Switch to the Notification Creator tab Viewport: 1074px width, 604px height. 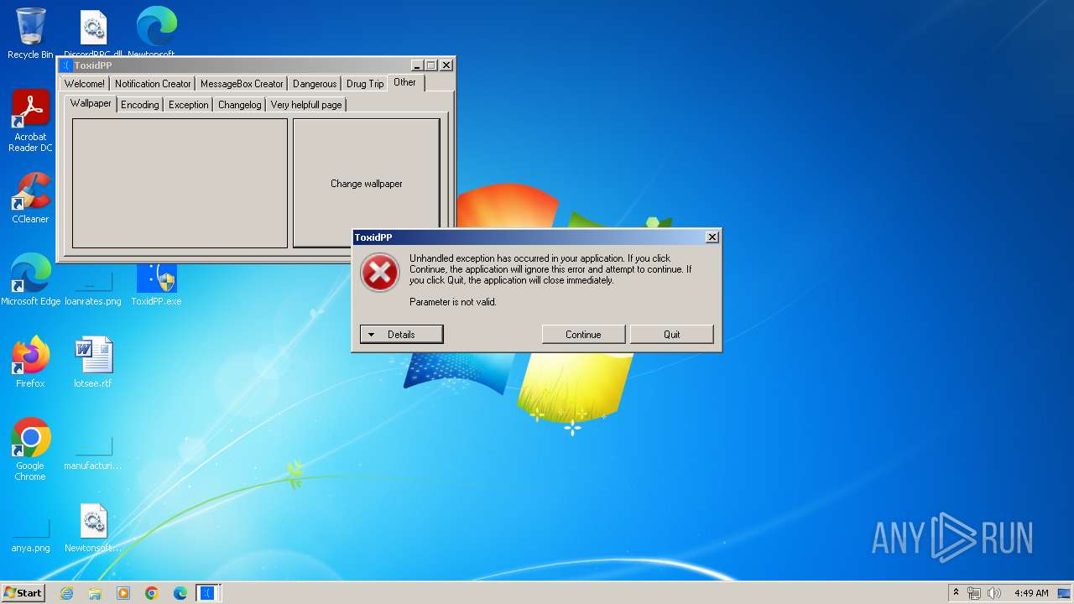pos(153,84)
